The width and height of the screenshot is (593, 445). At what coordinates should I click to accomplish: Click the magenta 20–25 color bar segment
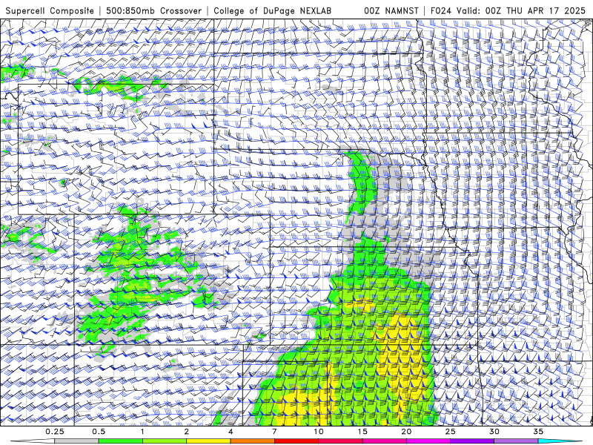tap(428, 441)
